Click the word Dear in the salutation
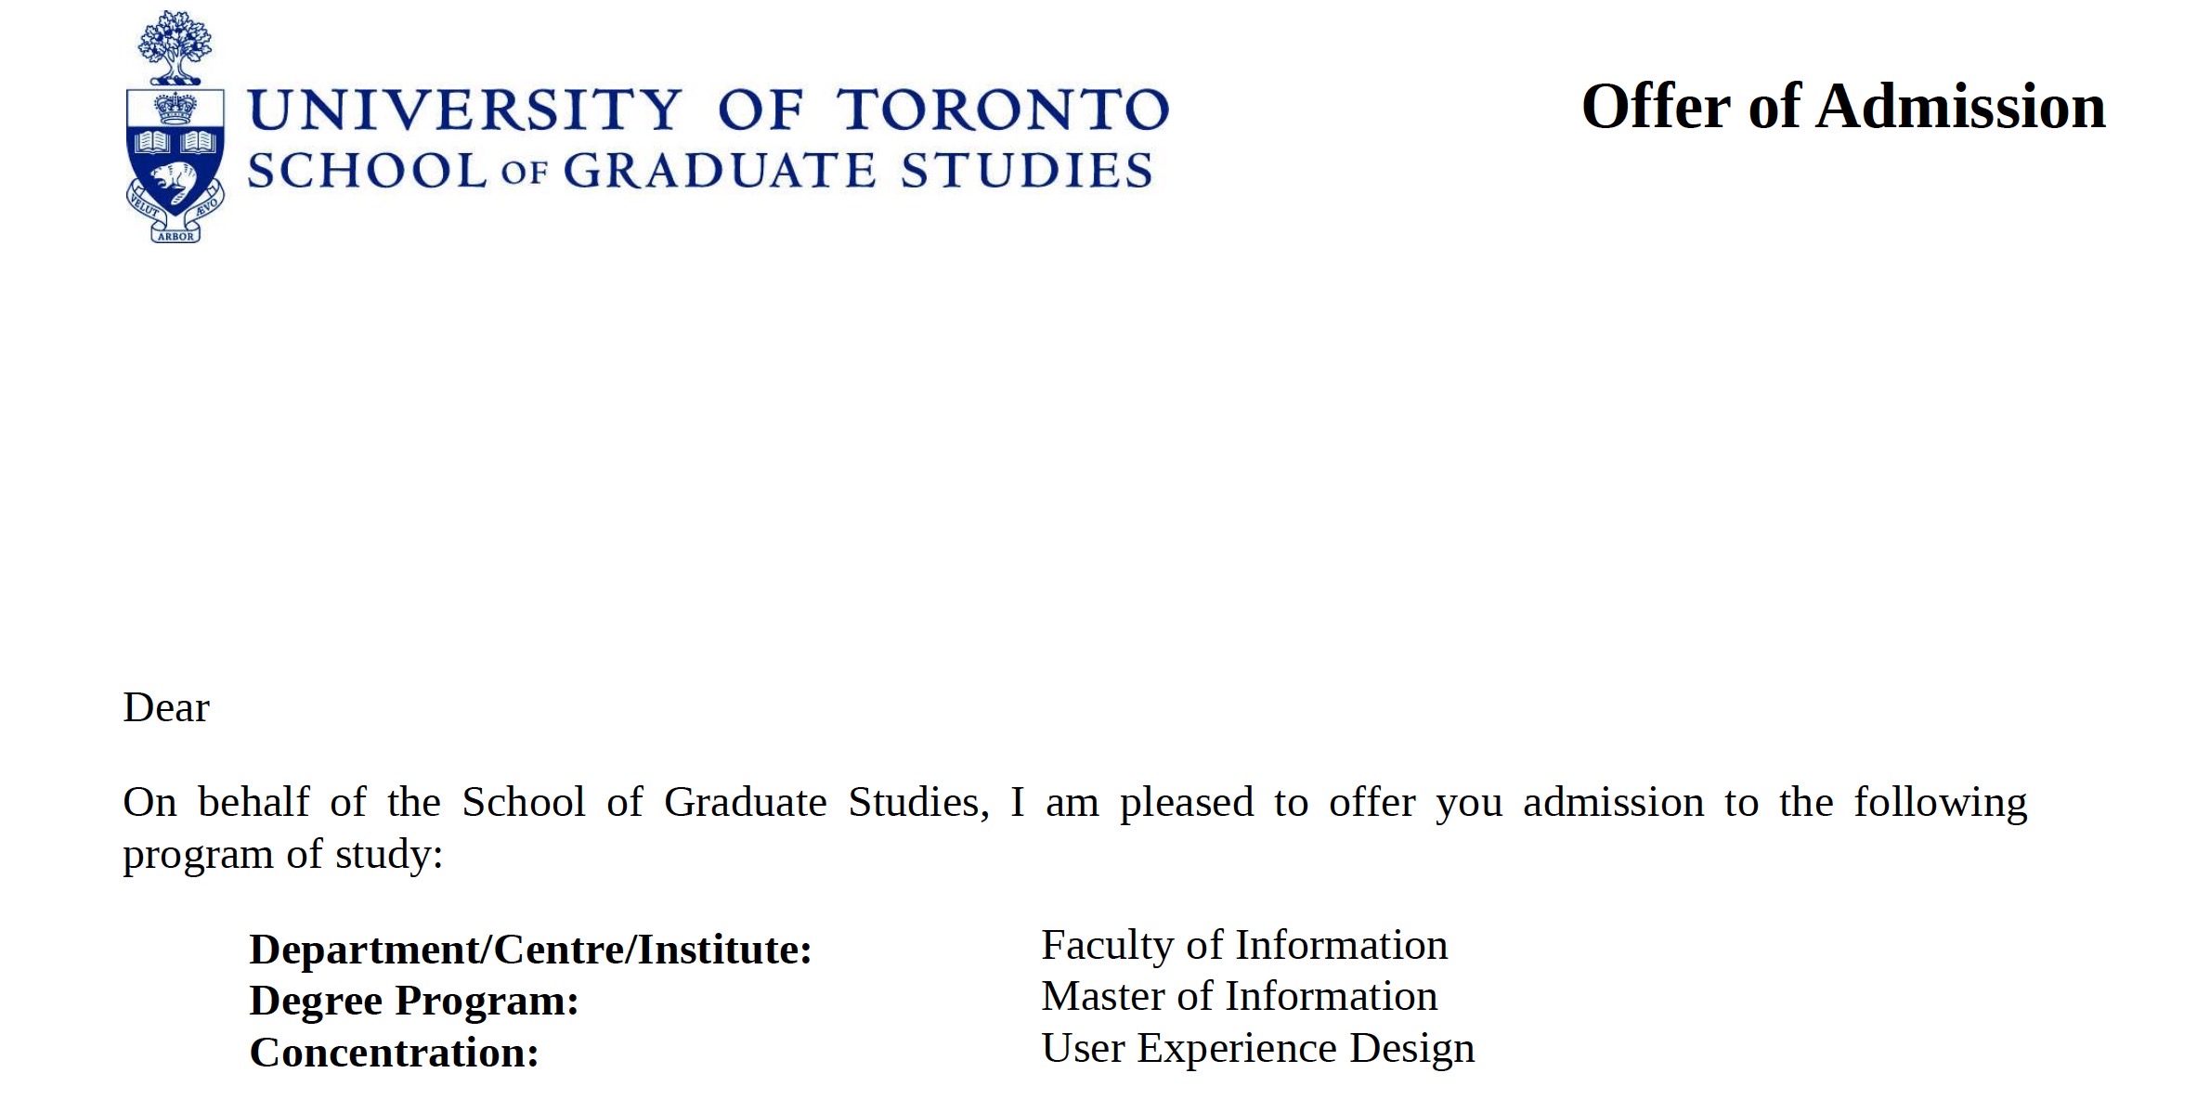 pyautogui.click(x=166, y=707)
